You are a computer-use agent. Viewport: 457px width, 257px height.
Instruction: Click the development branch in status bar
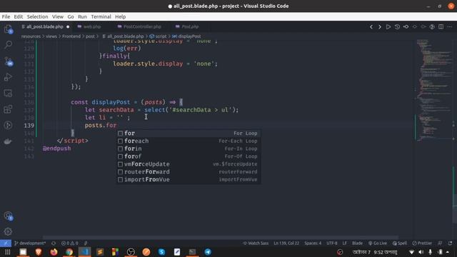tap(30, 243)
